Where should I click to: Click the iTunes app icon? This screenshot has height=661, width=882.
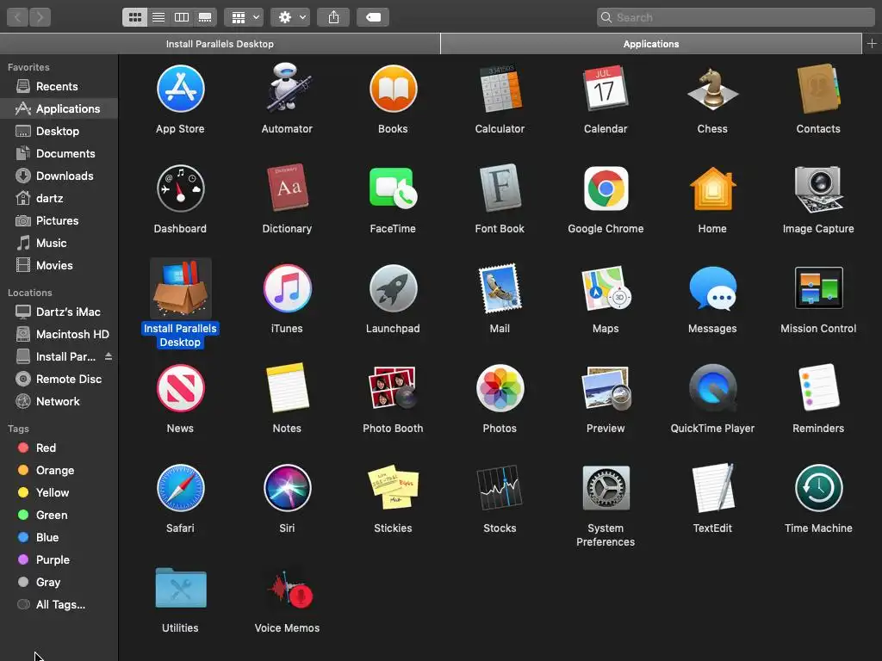(287, 288)
